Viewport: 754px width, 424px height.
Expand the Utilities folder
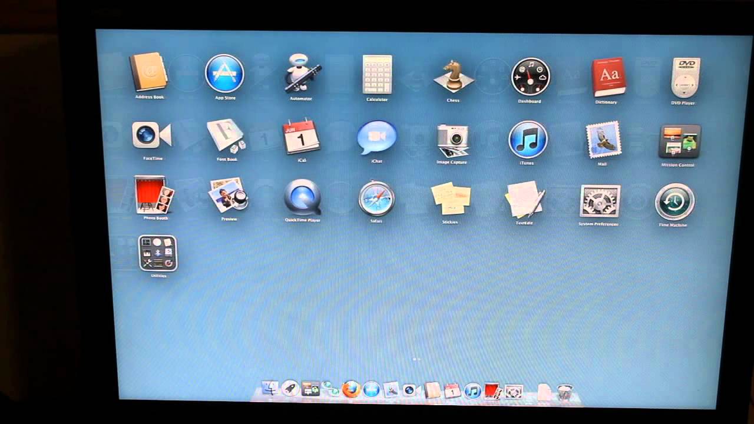click(158, 253)
